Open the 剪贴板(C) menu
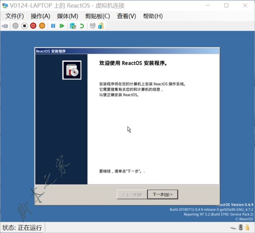 click(x=97, y=16)
